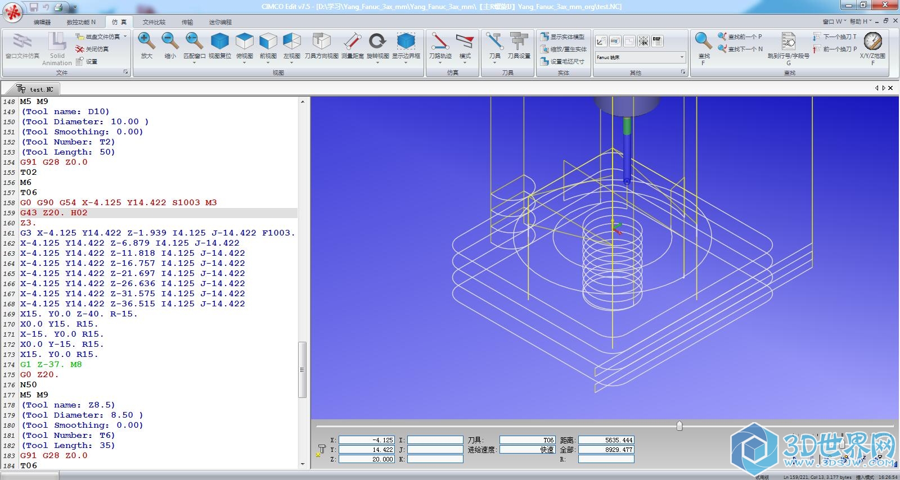Click 查找前一个 P find previous

(x=740, y=37)
